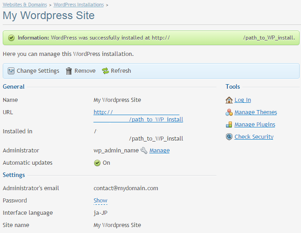Click the My Wordpress Site page heading

[49, 15]
